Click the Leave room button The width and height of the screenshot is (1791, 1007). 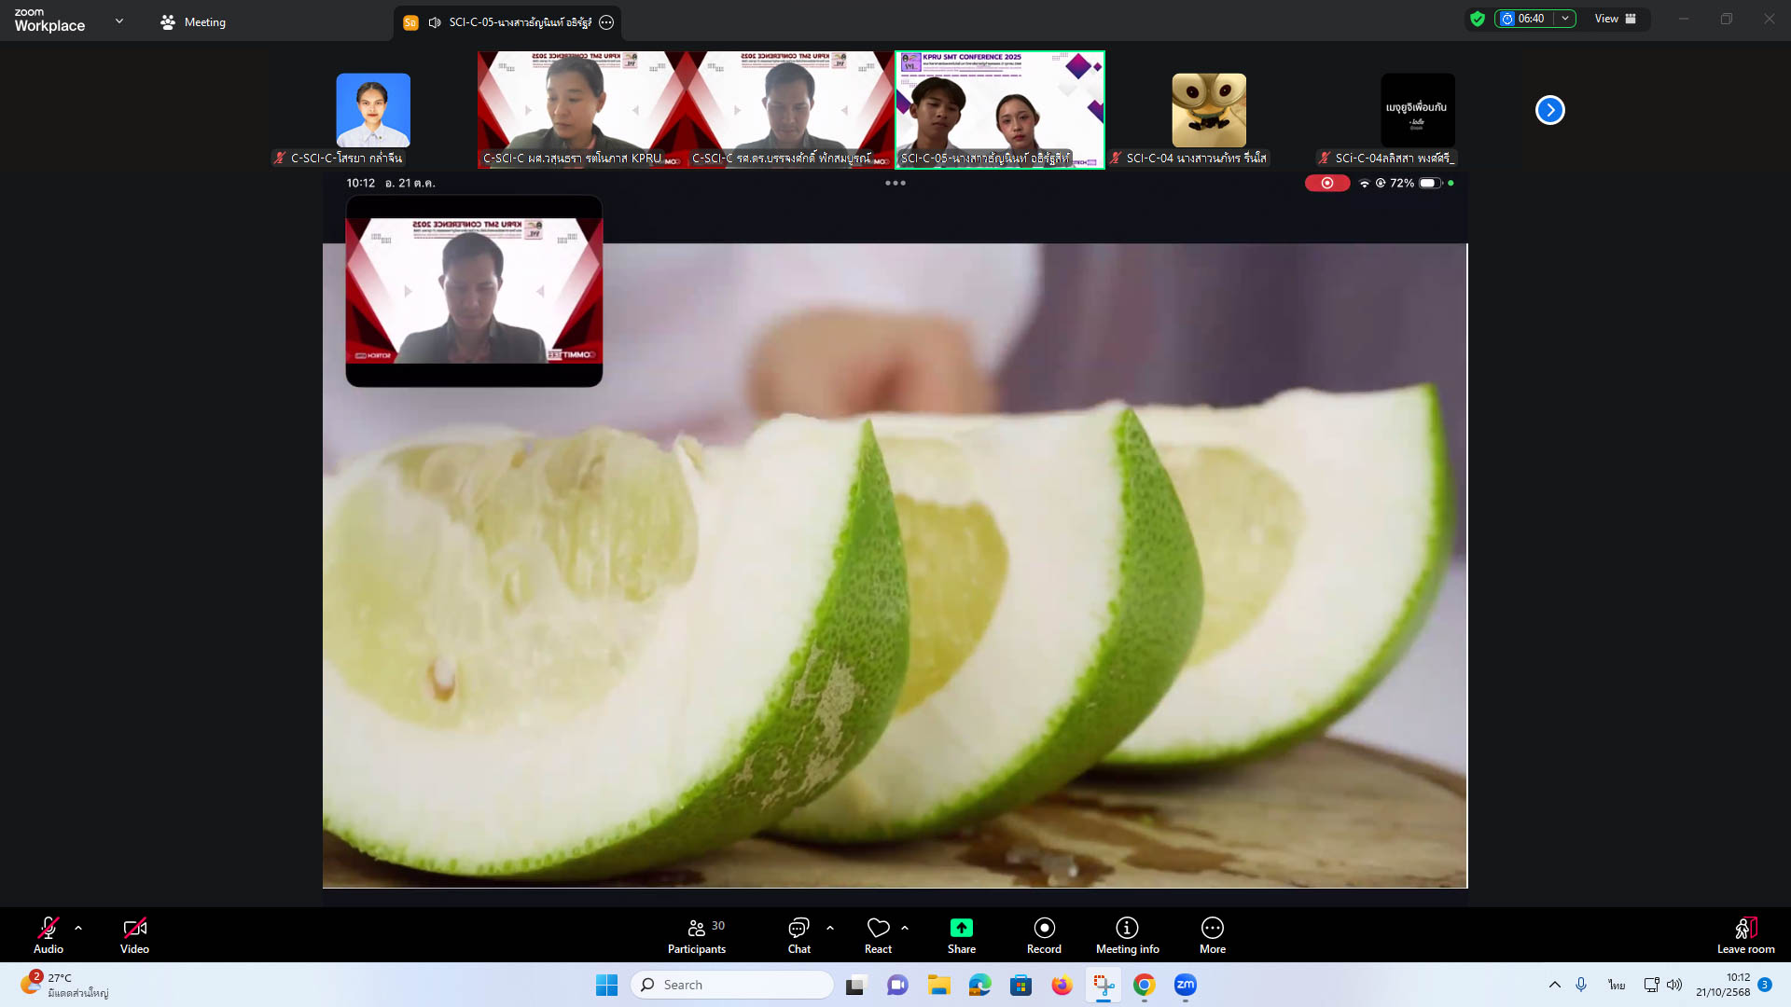[x=1745, y=935]
